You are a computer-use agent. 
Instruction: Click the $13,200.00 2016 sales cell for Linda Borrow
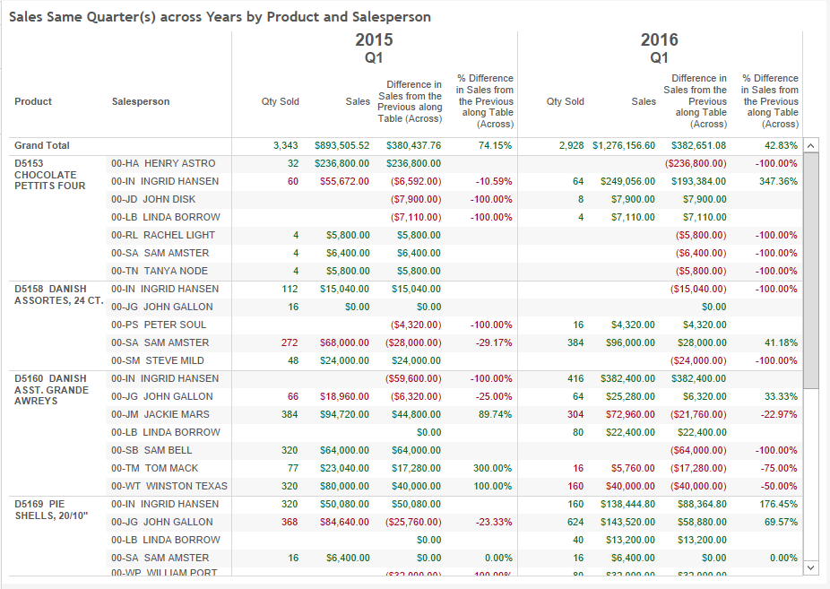pos(630,541)
